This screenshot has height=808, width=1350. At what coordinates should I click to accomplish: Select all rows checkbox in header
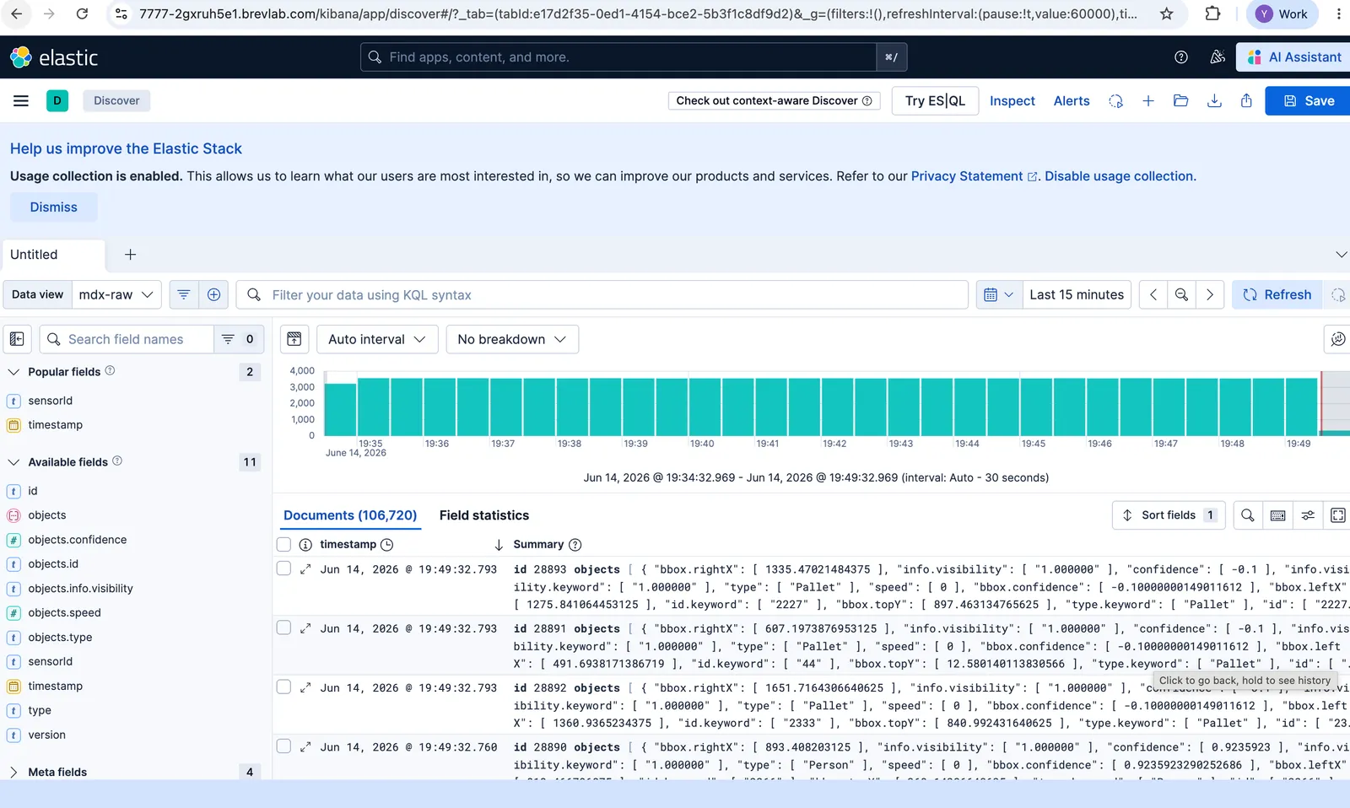click(x=283, y=545)
